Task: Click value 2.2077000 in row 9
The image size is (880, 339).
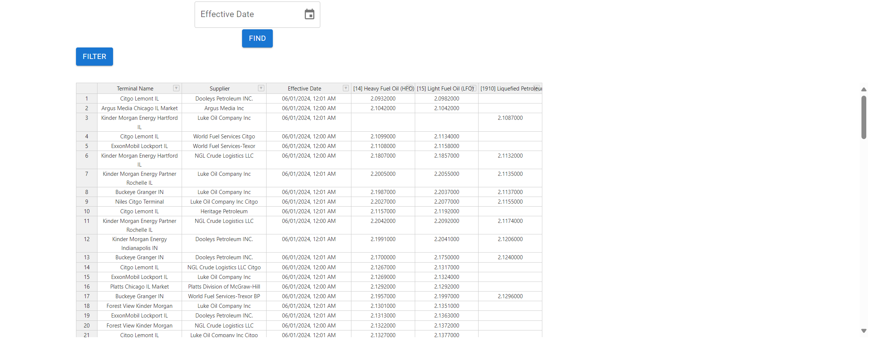Action: tap(447, 202)
